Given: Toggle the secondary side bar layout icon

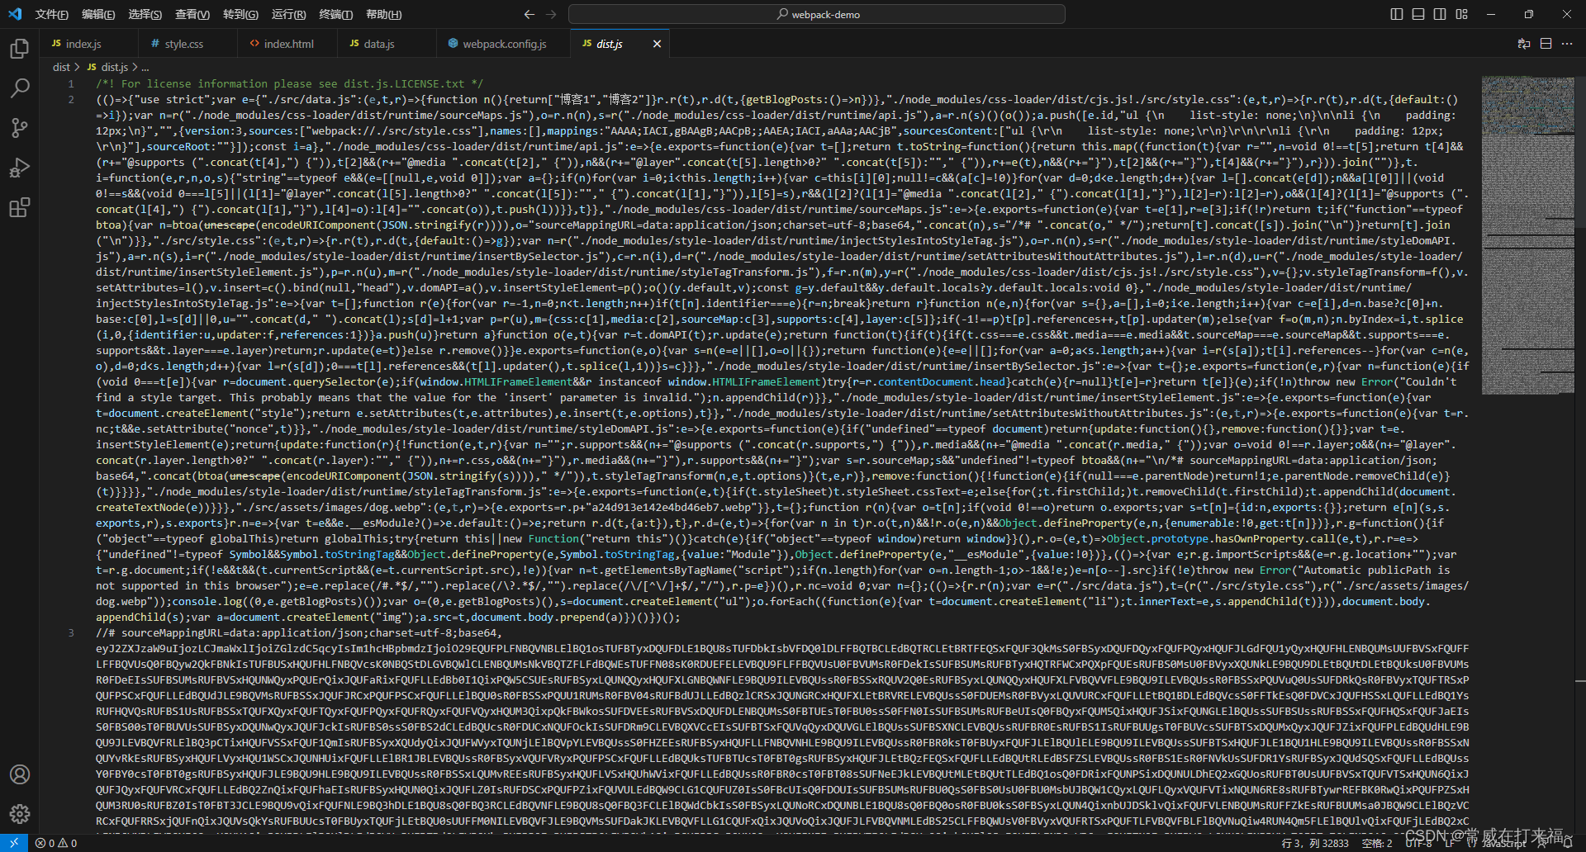Looking at the screenshot, I should pyautogui.click(x=1440, y=14).
